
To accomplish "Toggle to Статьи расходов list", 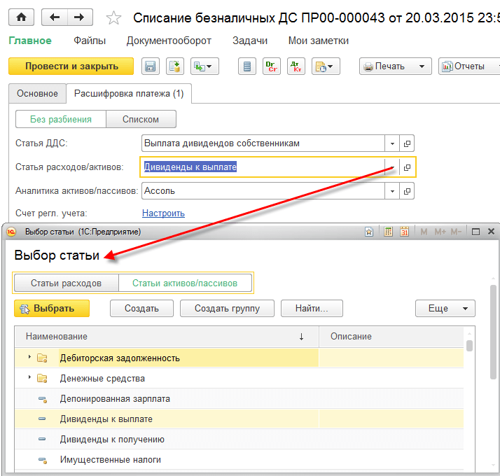I will point(67,283).
